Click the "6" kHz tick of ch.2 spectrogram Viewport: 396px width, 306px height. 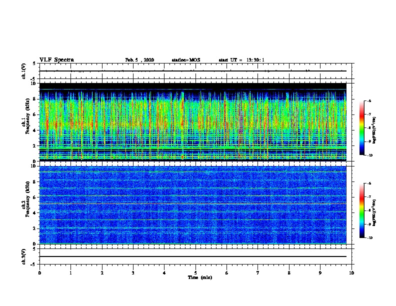pos(34,197)
